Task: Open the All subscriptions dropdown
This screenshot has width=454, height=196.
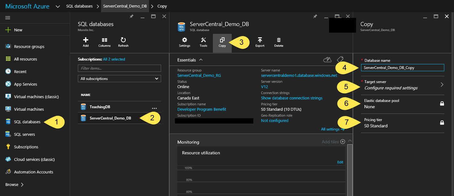Action: [x=119, y=79]
